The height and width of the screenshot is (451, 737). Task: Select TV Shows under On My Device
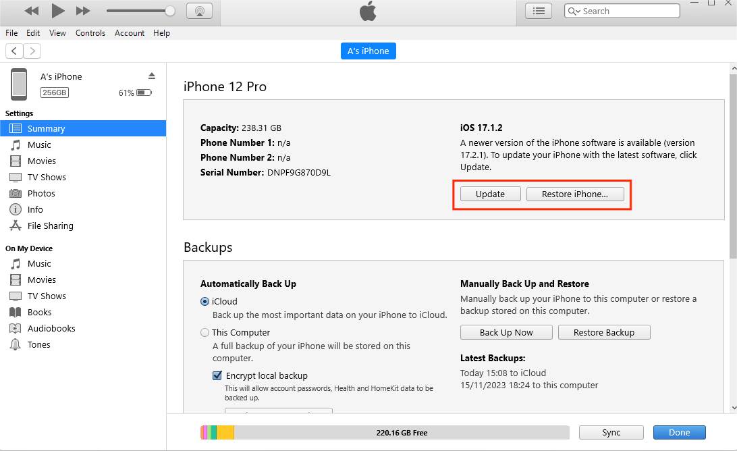(83, 296)
